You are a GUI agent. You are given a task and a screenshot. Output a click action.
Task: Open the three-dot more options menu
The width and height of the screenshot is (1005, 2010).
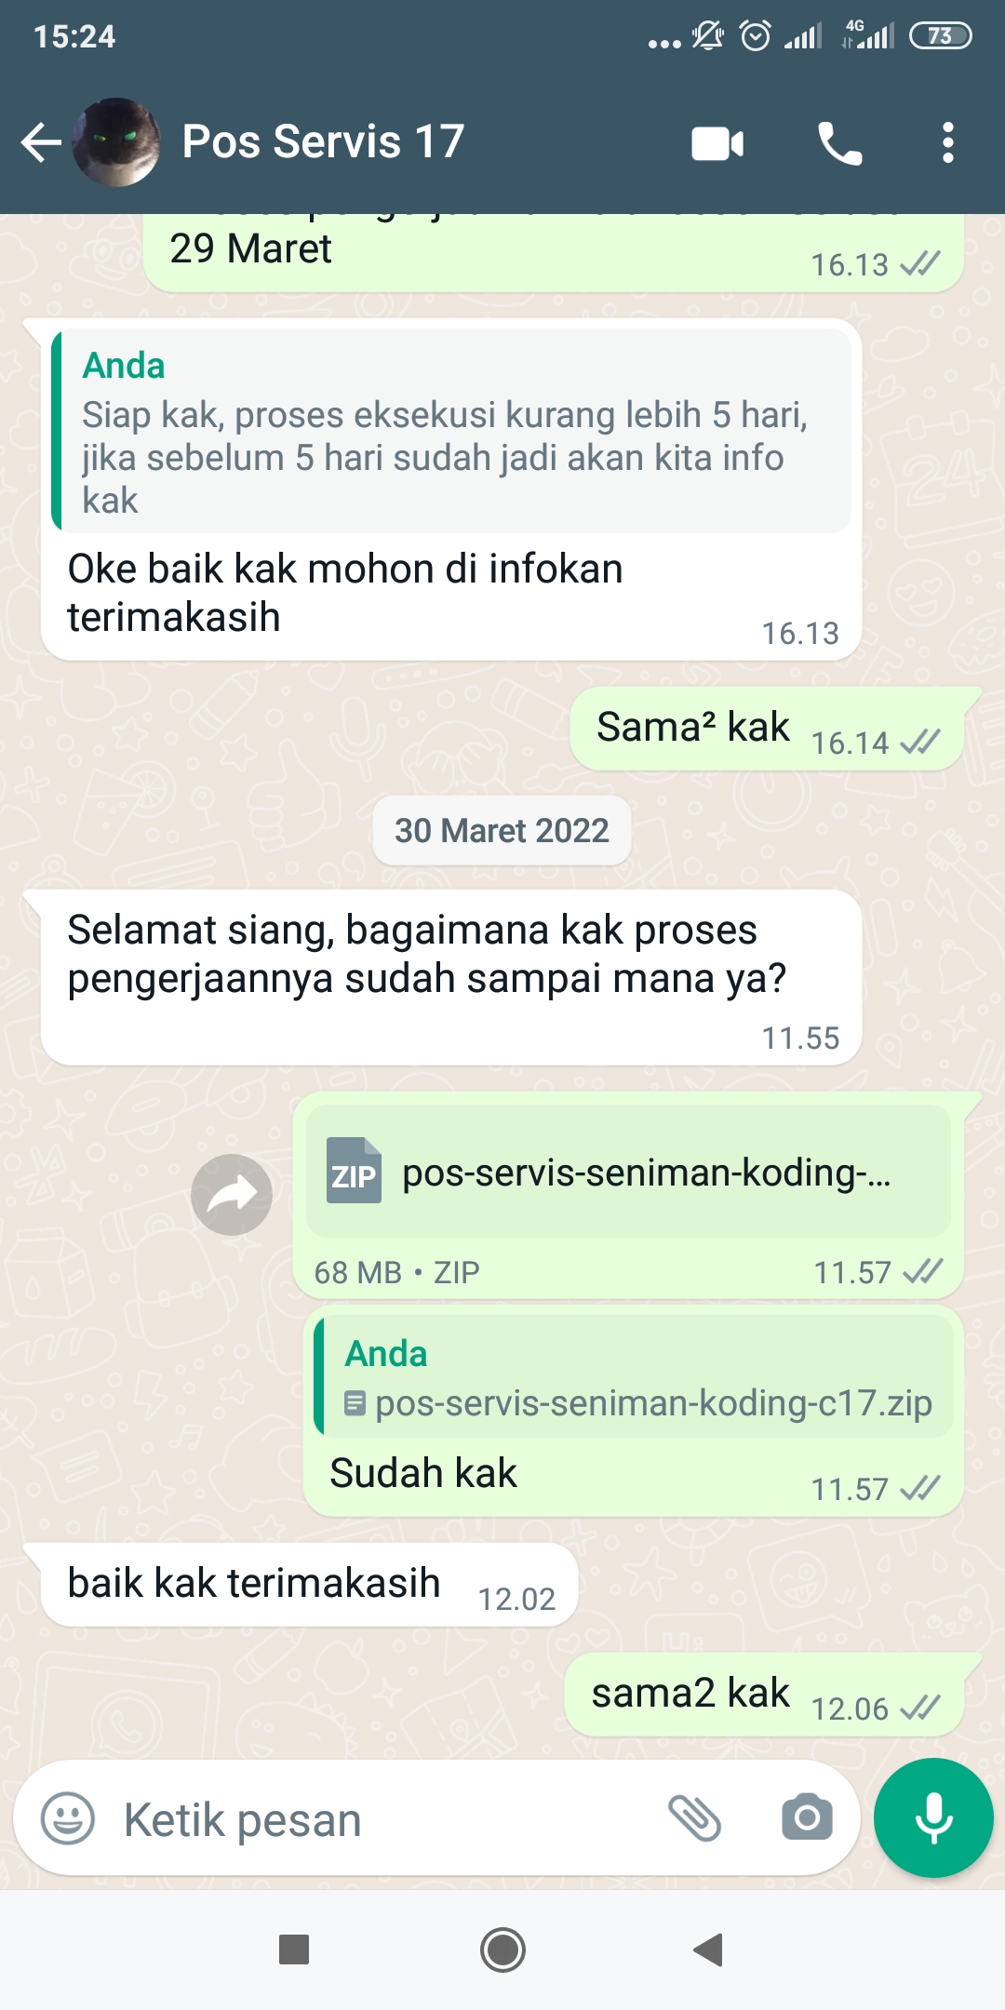click(947, 143)
